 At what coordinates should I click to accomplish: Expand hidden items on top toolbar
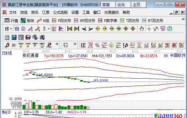click(x=183, y=19)
